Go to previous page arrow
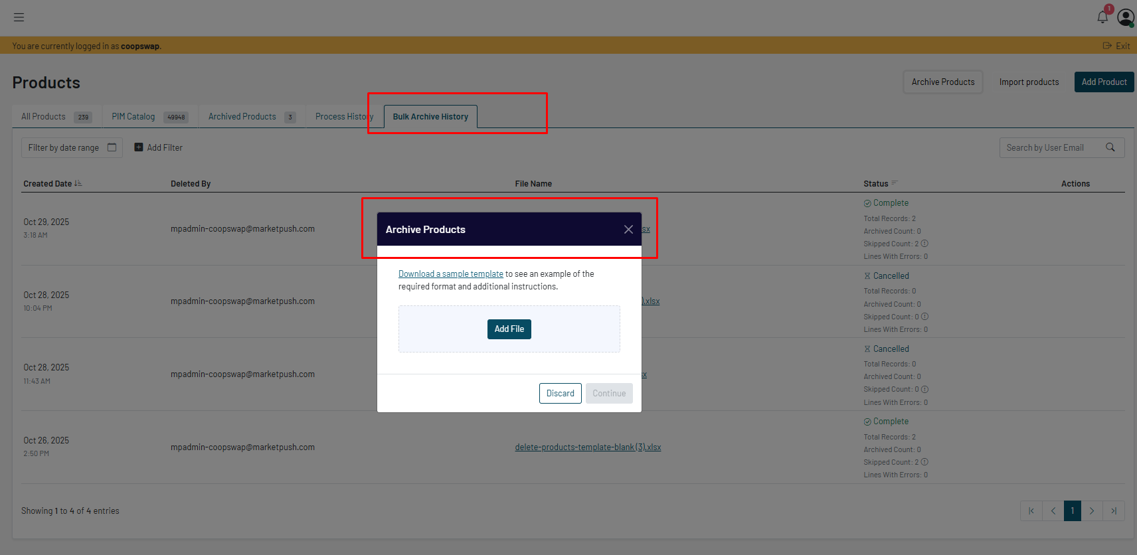Screen dimensions: 1137x555 pyautogui.click(x=1053, y=511)
